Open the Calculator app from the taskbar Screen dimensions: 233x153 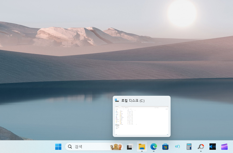[189, 147]
